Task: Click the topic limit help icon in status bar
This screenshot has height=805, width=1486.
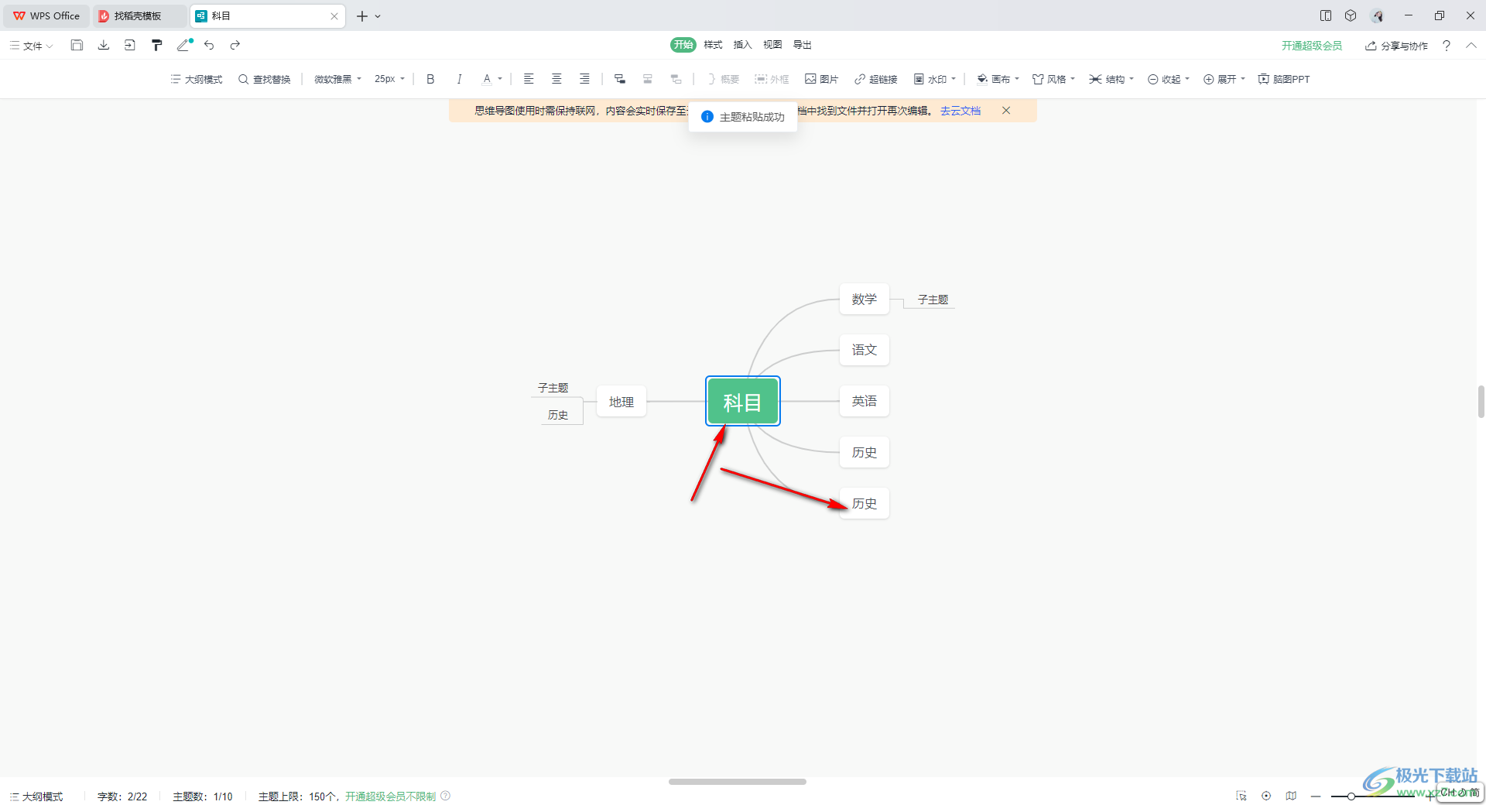Action: point(446,796)
